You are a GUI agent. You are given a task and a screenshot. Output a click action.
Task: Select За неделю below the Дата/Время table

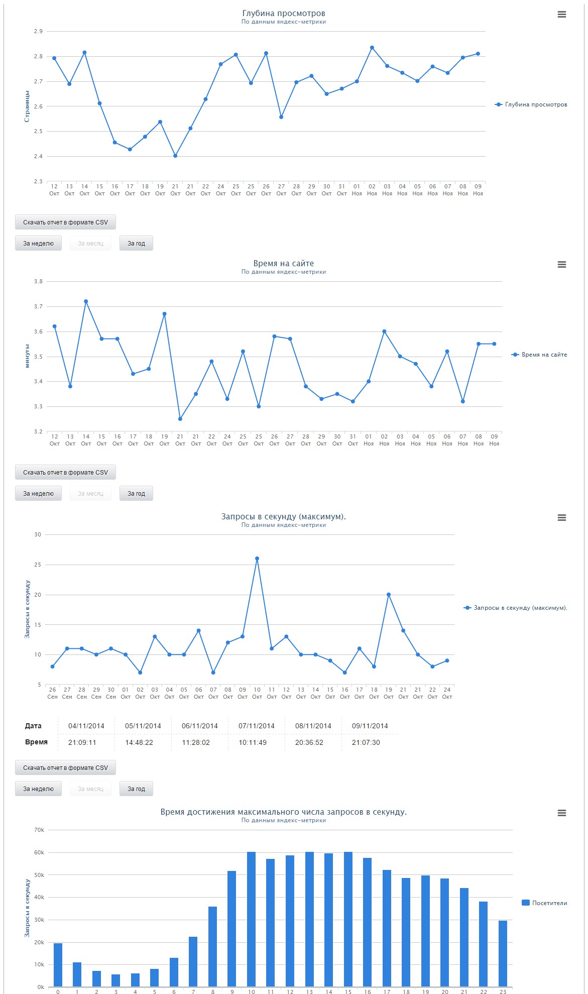click(x=38, y=789)
